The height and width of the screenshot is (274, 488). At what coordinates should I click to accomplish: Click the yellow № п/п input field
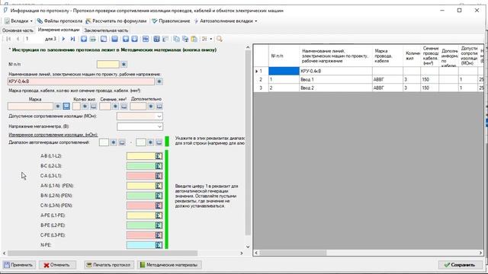pos(108,64)
